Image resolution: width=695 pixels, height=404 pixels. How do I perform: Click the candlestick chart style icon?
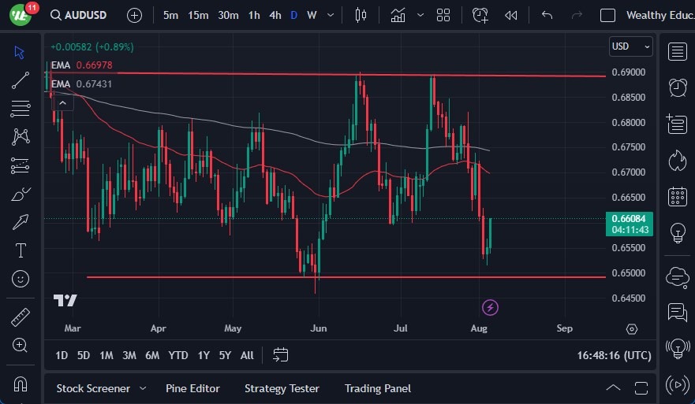click(361, 15)
